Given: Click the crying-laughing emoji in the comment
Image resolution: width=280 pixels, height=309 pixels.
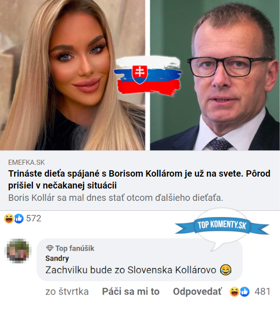Looking at the screenshot, I should [226, 270].
